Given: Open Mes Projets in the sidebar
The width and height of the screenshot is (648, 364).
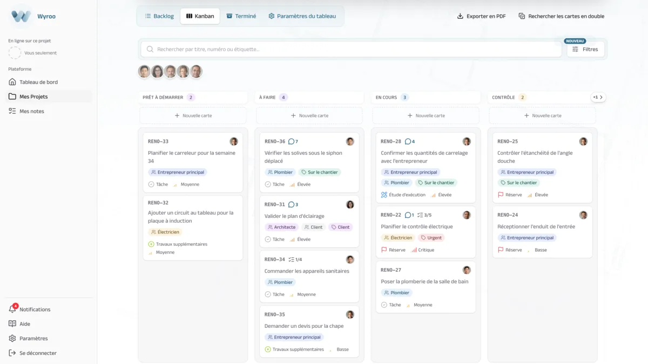Looking at the screenshot, I should tap(49, 97).
